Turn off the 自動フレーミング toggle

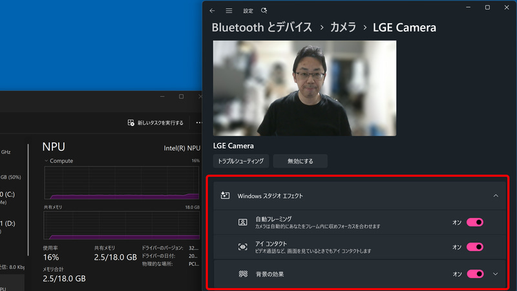click(x=475, y=222)
